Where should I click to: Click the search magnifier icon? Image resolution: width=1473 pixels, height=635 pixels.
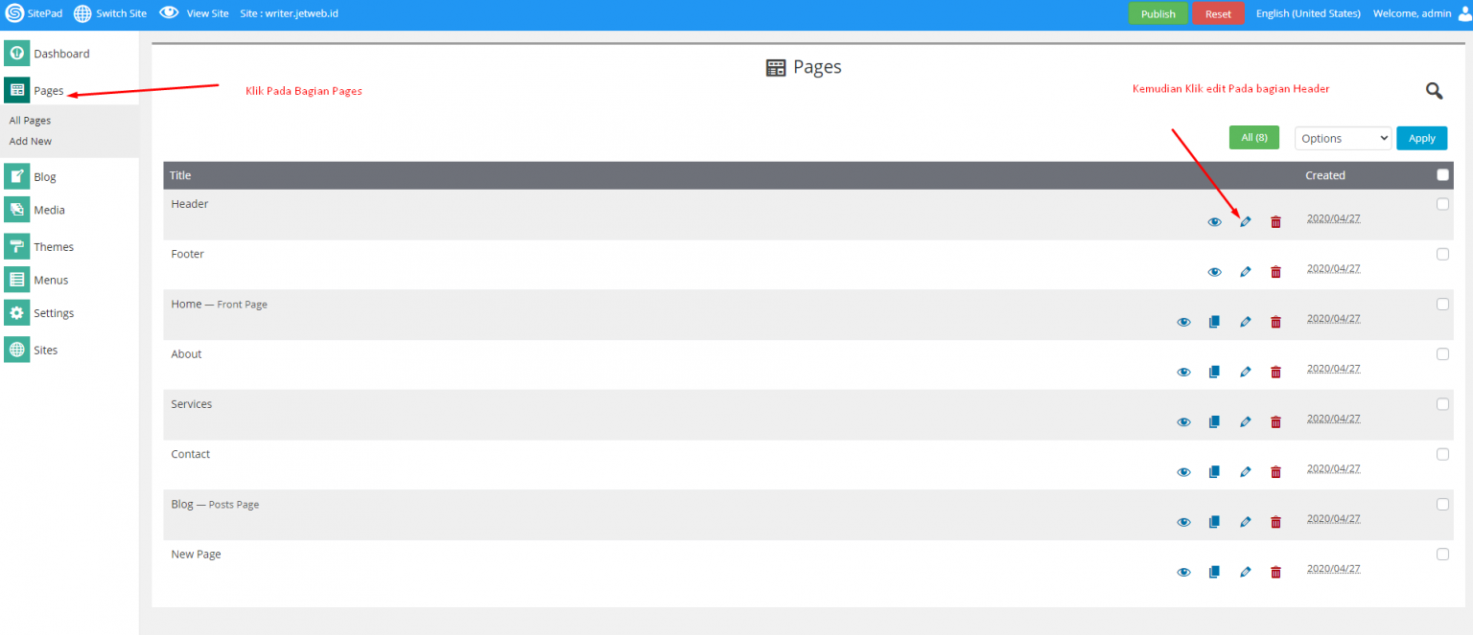[x=1434, y=91]
